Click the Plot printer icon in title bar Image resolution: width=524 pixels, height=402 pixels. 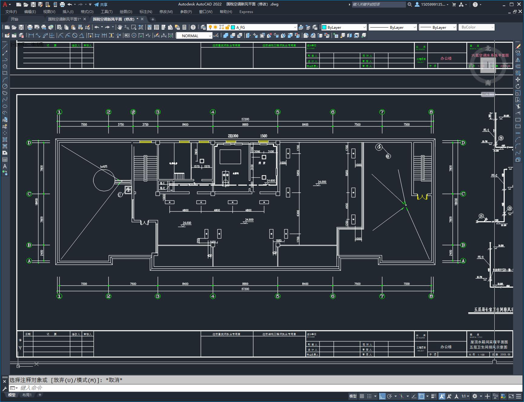62,5
